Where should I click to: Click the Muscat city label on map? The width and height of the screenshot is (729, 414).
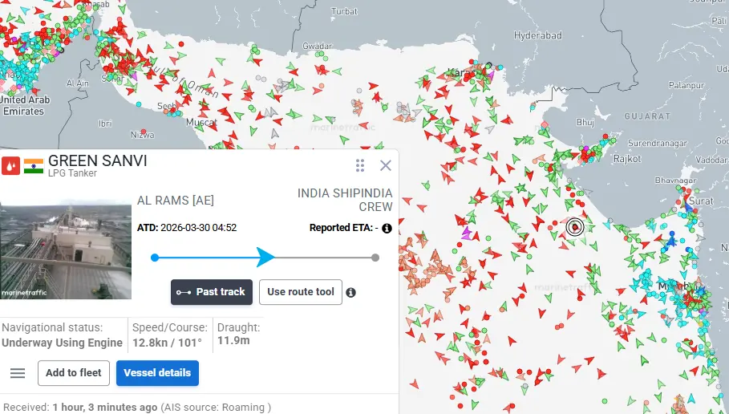click(x=201, y=122)
